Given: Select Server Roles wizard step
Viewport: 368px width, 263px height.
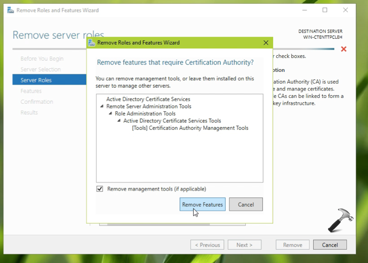Looking at the screenshot, I should (x=49, y=80).
